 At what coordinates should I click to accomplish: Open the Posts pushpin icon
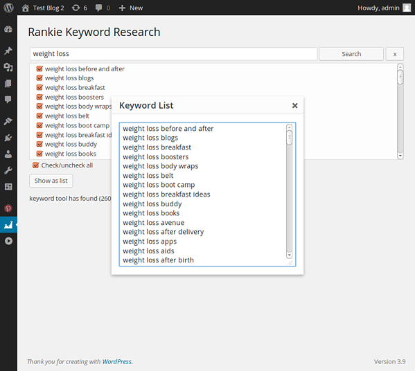8,51
